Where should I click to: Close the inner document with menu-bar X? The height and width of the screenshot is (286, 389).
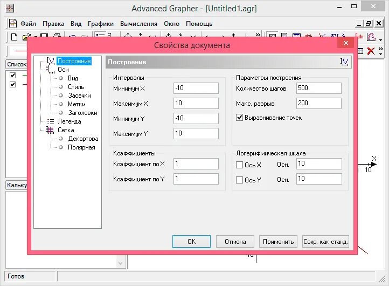[379, 23]
